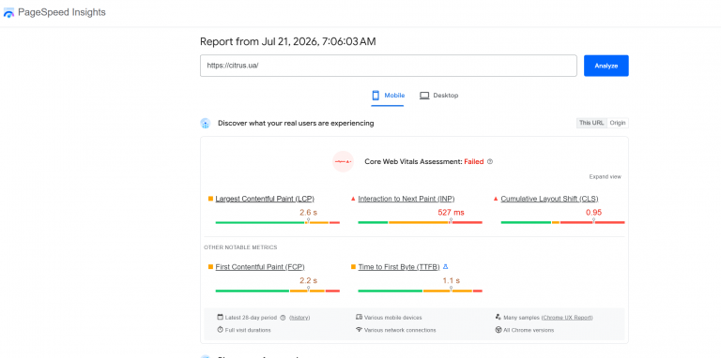
Task: Expand Largest Contentful Paint (LCP) details
Action: (x=265, y=199)
